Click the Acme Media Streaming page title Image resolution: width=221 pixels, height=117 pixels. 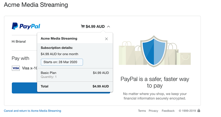coord(36,5)
